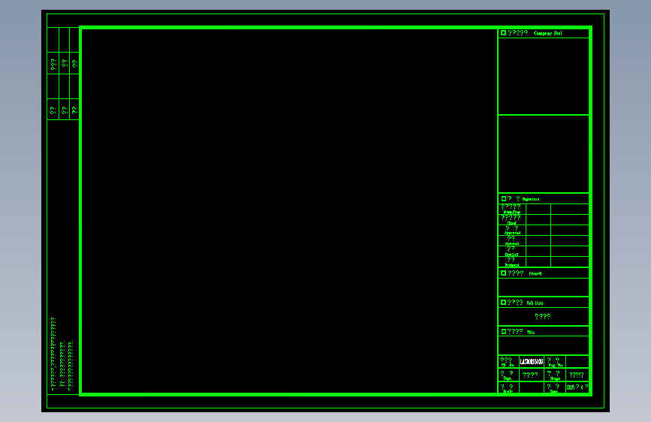Image resolution: width=651 pixels, height=422 pixels.
Task: Click the square marker beside Signature
Action: pos(504,199)
